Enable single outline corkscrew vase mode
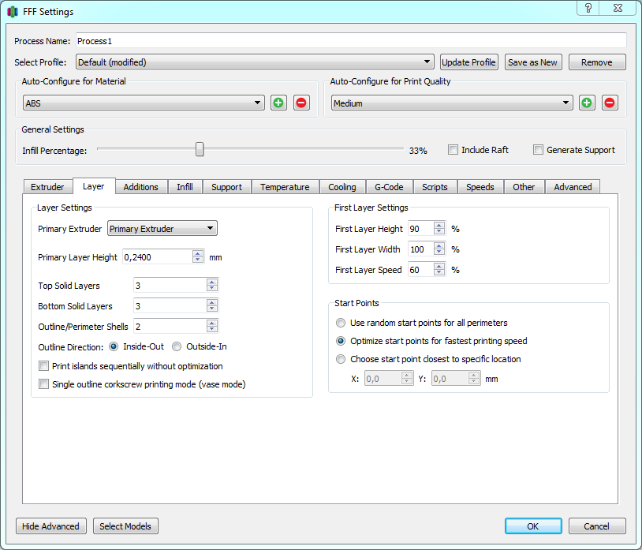Viewport: 642px width, 550px height. [44, 384]
